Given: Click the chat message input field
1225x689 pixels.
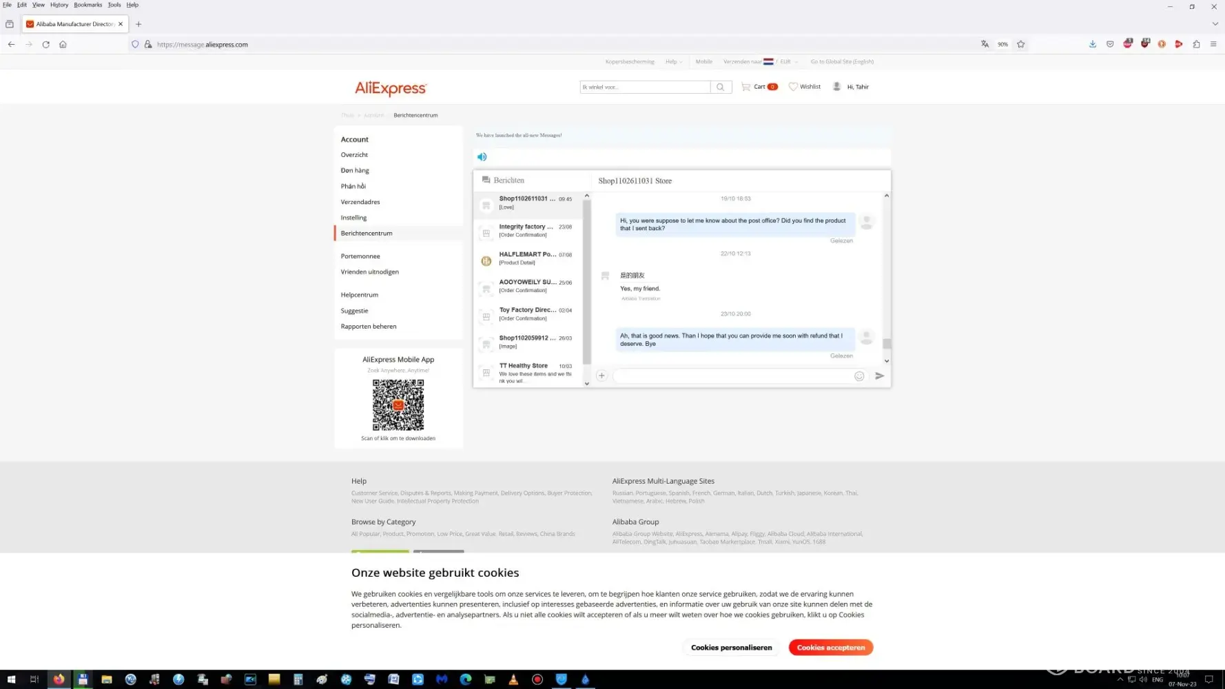Looking at the screenshot, I should [x=733, y=376].
